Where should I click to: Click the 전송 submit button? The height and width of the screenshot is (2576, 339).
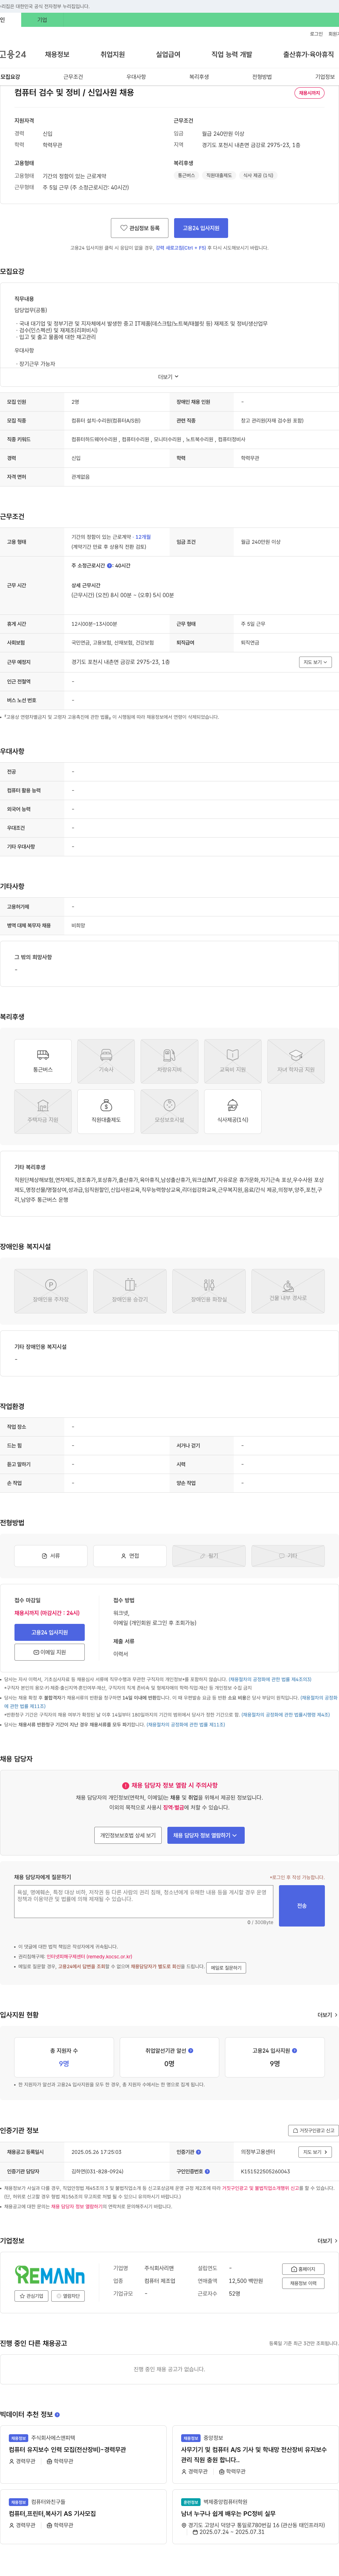[x=302, y=1906]
